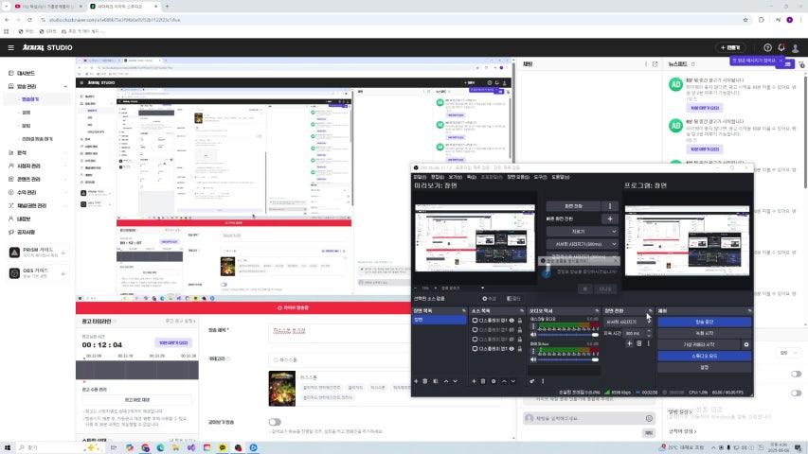The height and width of the screenshot is (454, 808).
Task: Toggle visibility of top 디스플레이 캡쳐 source
Action: pyautogui.click(x=512, y=321)
